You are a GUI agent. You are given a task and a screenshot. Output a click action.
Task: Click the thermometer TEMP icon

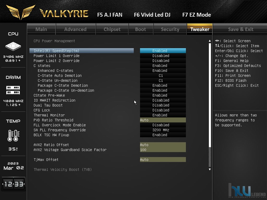tap(13, 135)
